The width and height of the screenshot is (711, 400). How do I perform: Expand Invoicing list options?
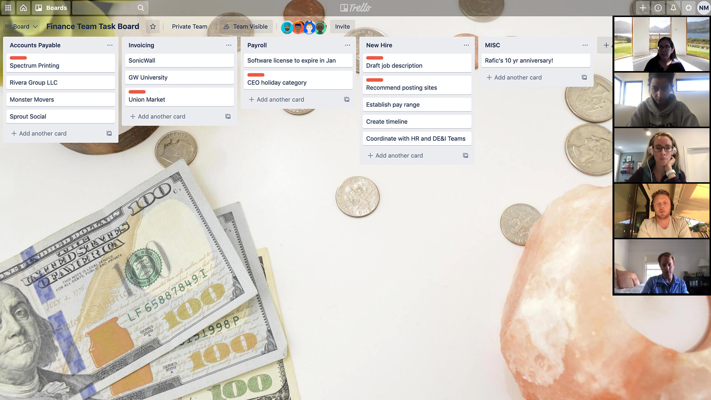pyautogui.click(x=228, y=45)
